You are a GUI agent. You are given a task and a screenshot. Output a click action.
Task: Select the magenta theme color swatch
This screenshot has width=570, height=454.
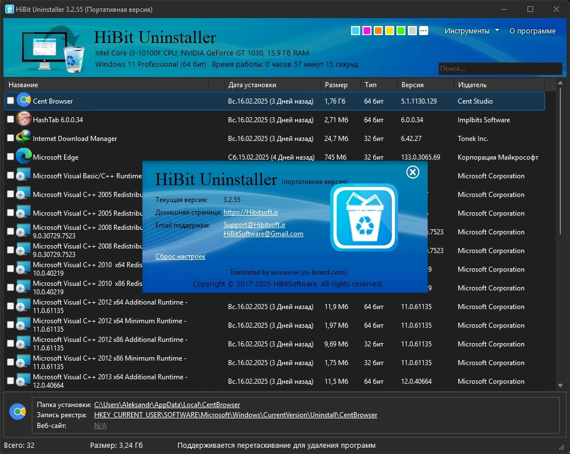(367, 31)
